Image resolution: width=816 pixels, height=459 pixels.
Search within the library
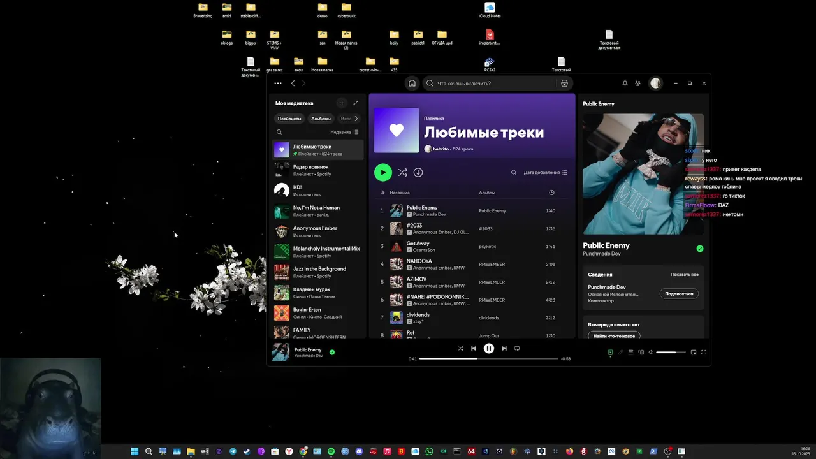click(279, 132)
